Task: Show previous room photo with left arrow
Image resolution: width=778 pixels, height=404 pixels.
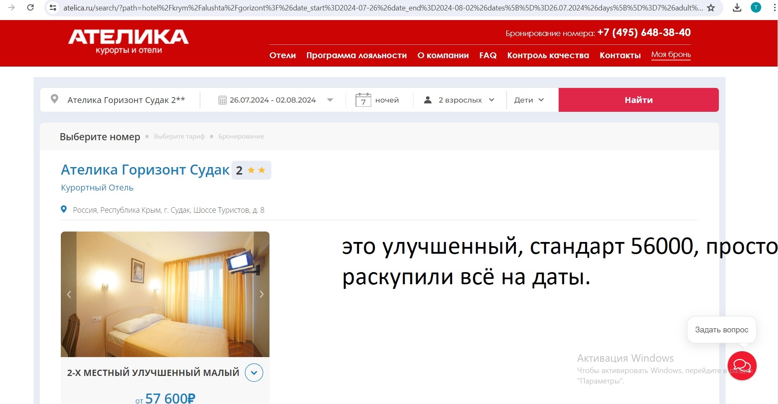Action: tap(69, 294)
